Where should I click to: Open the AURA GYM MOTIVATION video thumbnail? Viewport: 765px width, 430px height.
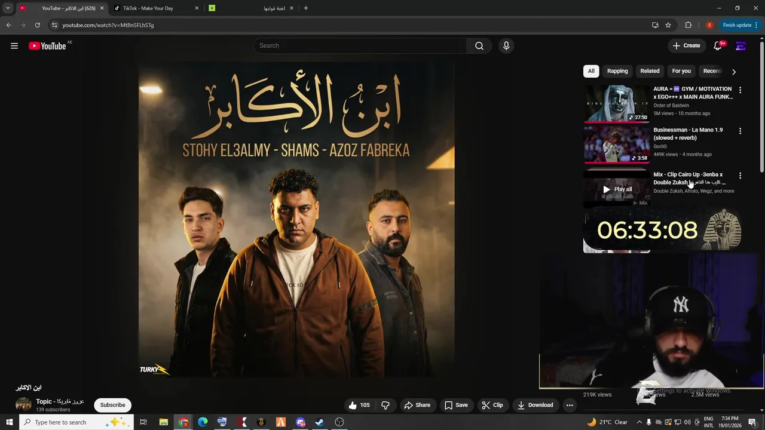pos(616,103)
